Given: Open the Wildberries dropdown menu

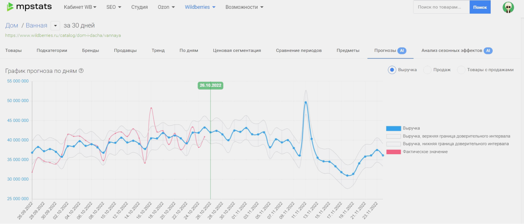Looking at the screenshot, I should [x=200, y=7].
